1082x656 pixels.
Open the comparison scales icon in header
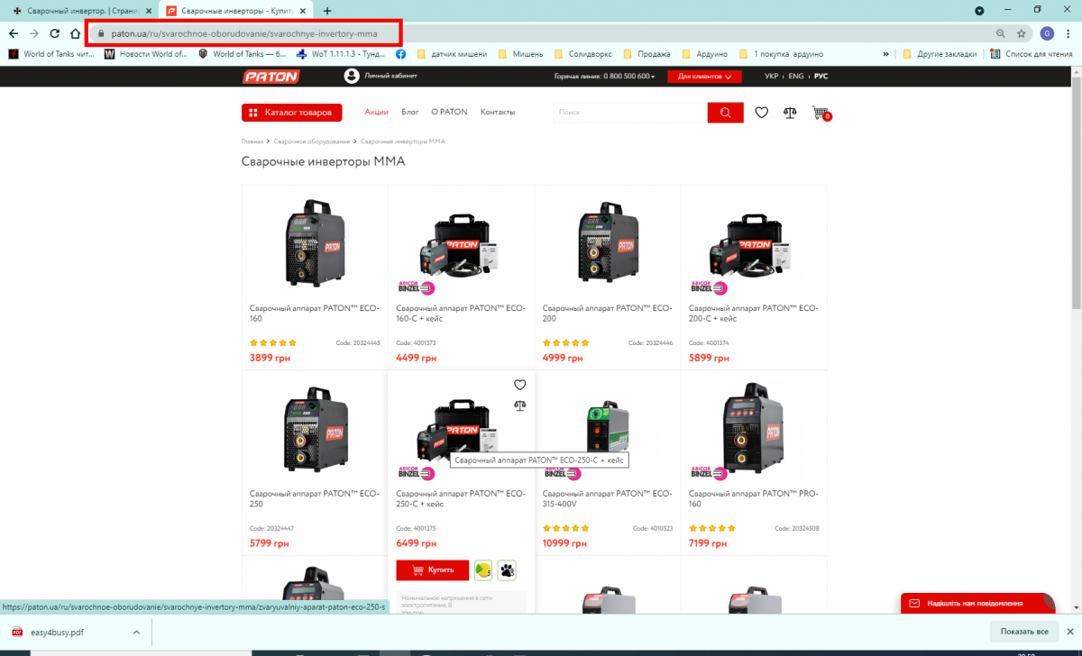coord(790,113)
